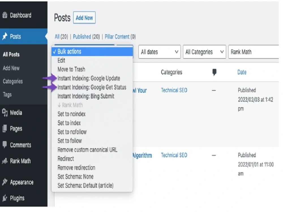Click the 2022/01/01 at 11:00 am date
The width and height of the screenshot is (283, 212).
click(256, 169)
